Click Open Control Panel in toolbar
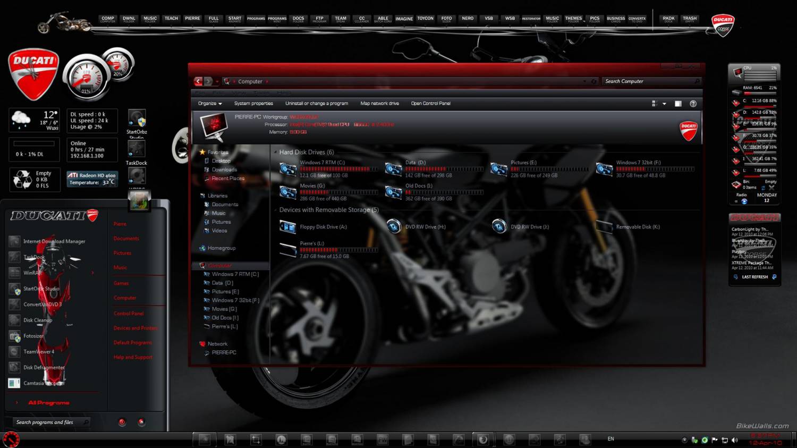 pyautogui.click(x=430, y=104)
